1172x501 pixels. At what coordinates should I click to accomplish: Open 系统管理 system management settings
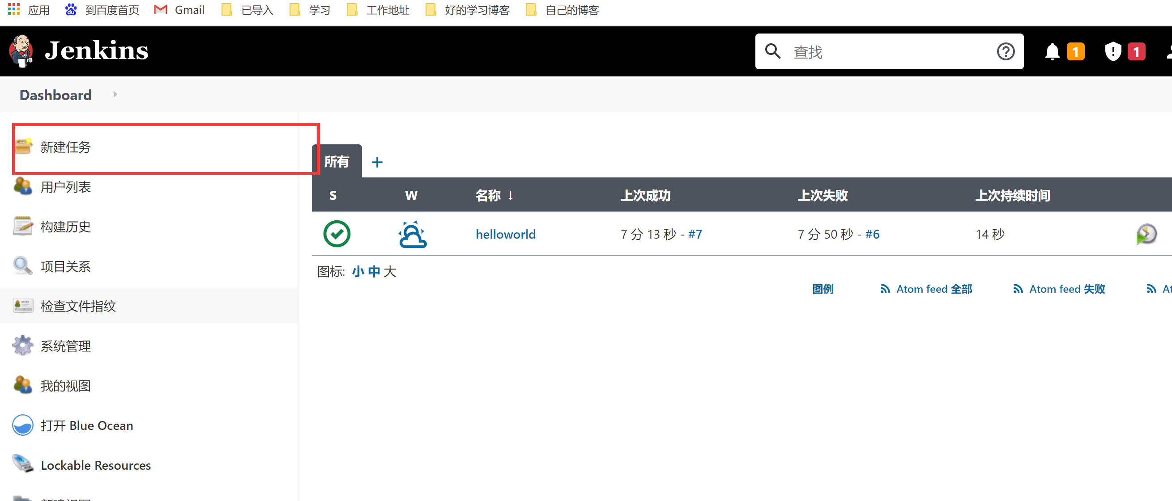65,345
